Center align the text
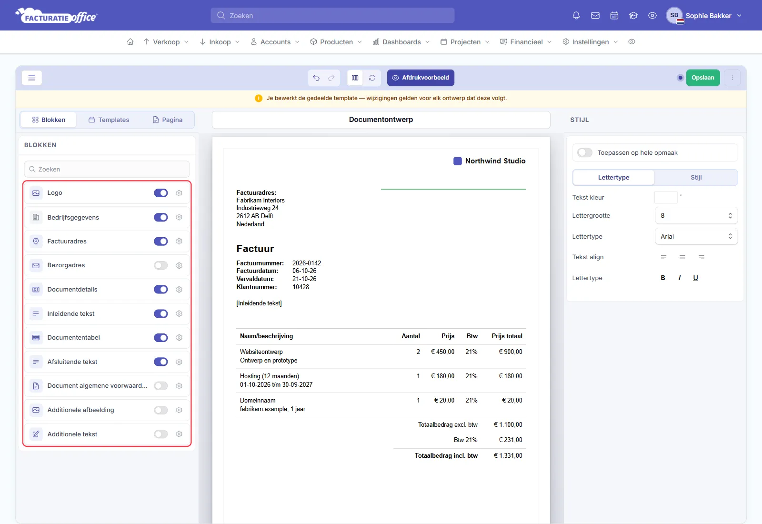This screenshot has height=524, width=762. click(682, 257)
